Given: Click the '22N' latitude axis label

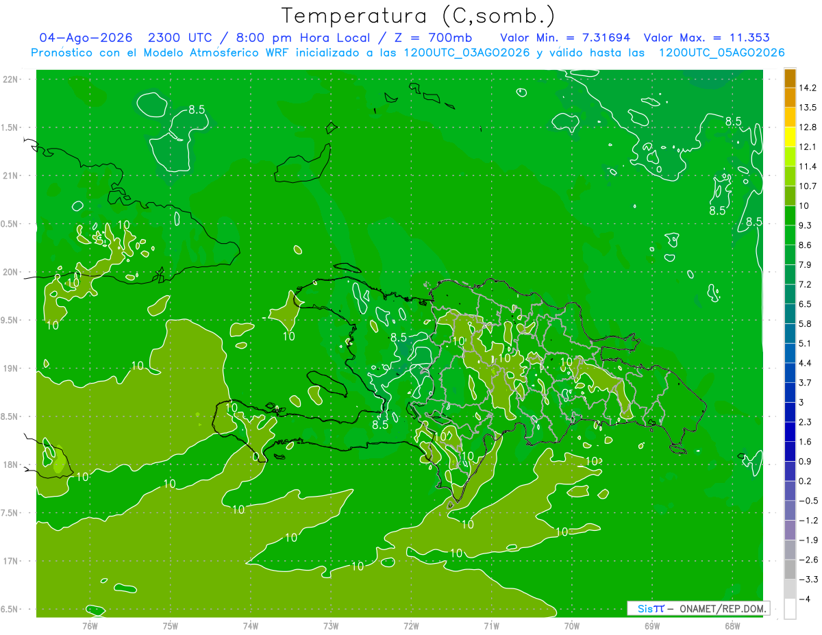Looking at the screenshot, I should pyautogui.click(x=11, y=79).
